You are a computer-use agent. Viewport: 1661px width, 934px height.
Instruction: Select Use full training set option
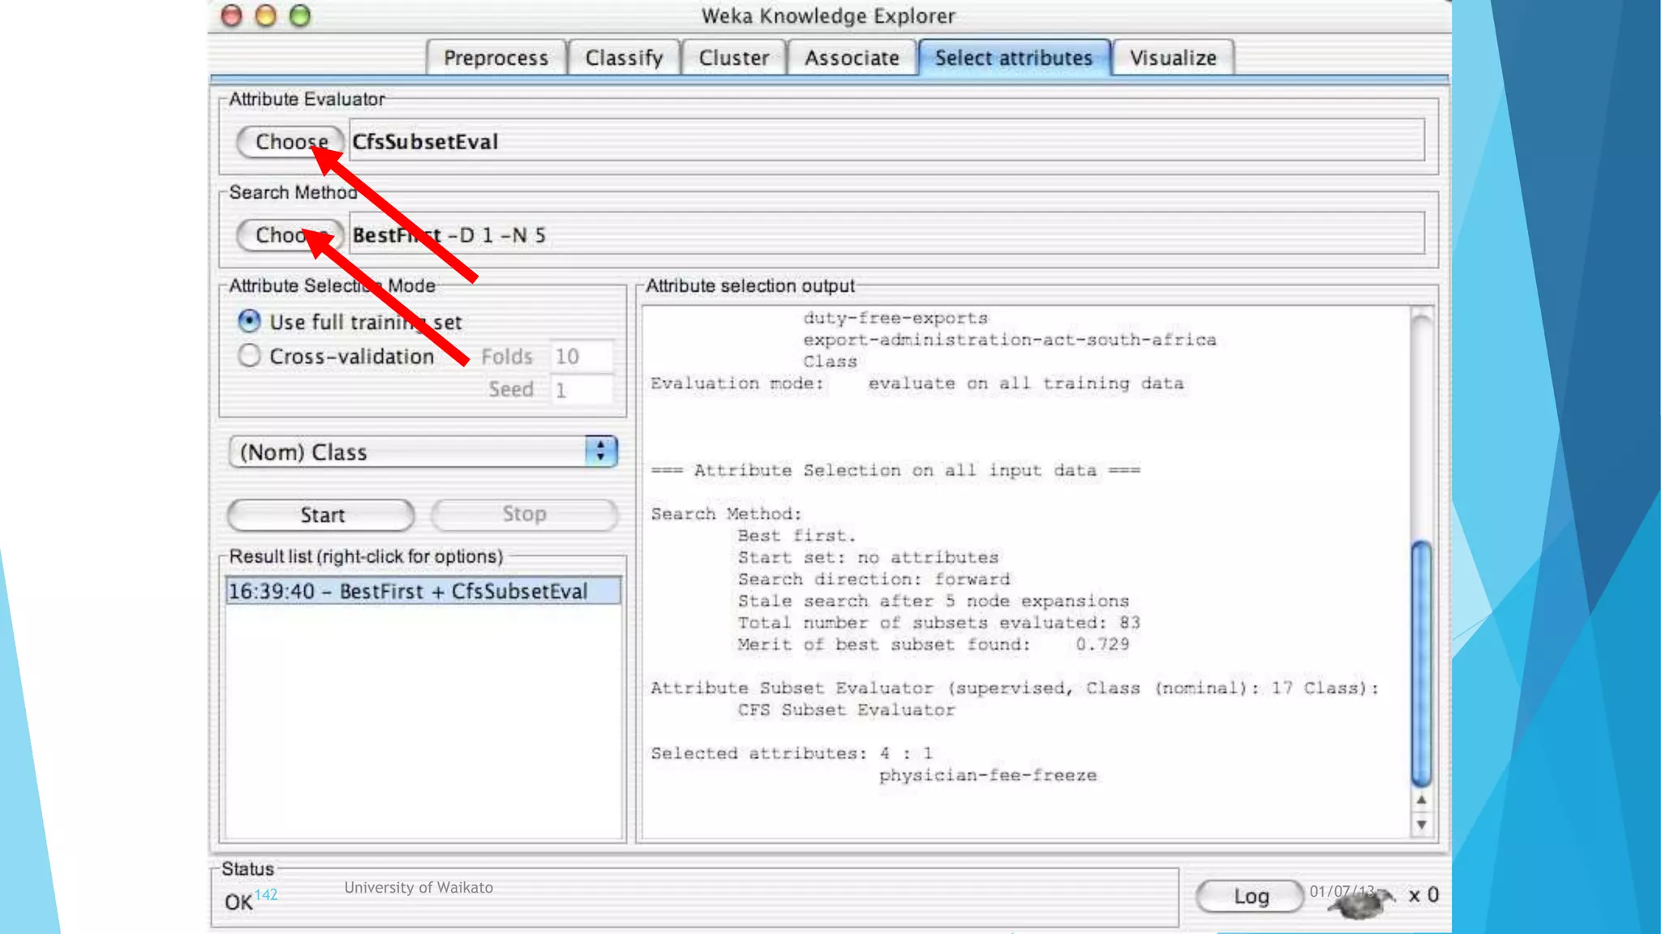250,322
